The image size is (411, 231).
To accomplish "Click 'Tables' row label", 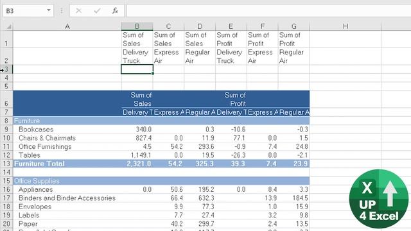I will (30, 155).
